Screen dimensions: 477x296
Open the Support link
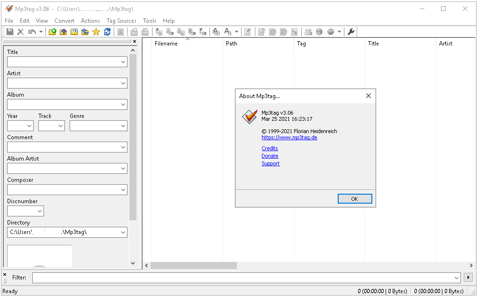coord(270,163)
